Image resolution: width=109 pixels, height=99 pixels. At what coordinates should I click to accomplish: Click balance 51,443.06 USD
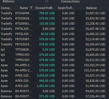95,86
